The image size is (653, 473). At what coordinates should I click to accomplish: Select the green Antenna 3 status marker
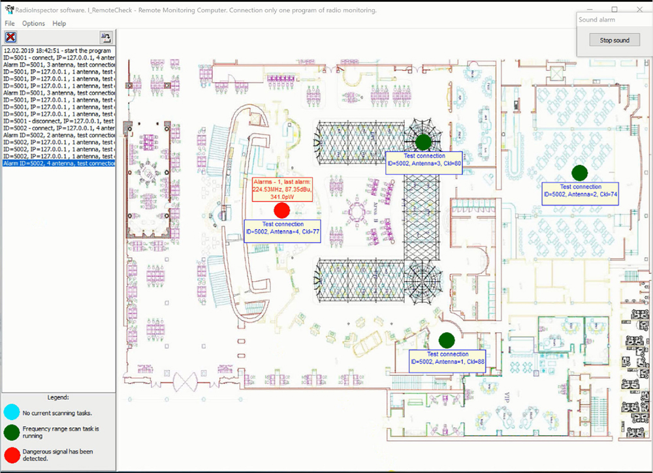click(x=423, y=141)
